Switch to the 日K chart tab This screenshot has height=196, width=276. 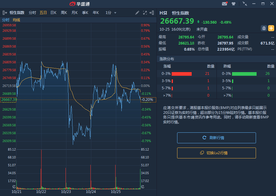coord(53,13)
